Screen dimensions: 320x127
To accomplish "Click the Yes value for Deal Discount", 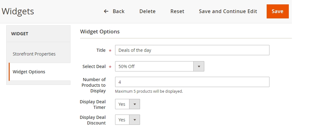I will (x=122, y=120).
